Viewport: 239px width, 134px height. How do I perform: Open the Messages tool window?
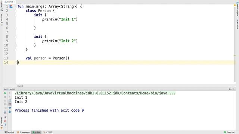point(24,133)
